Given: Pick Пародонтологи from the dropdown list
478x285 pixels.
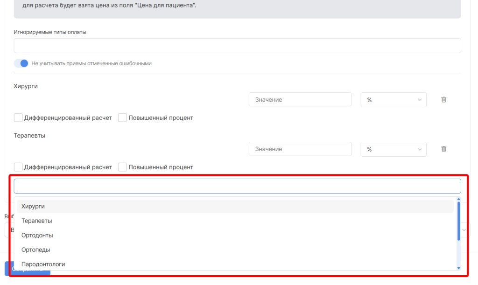Looking at the screenshot, I should 43,264.
